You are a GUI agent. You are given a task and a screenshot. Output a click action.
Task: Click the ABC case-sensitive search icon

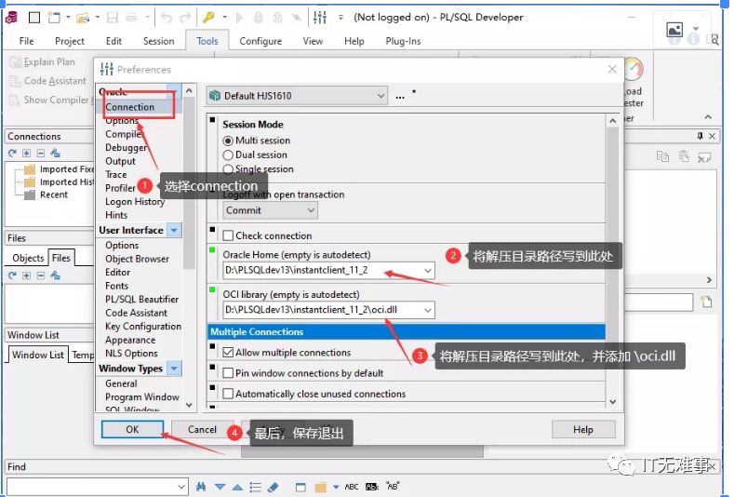point(352,487)
